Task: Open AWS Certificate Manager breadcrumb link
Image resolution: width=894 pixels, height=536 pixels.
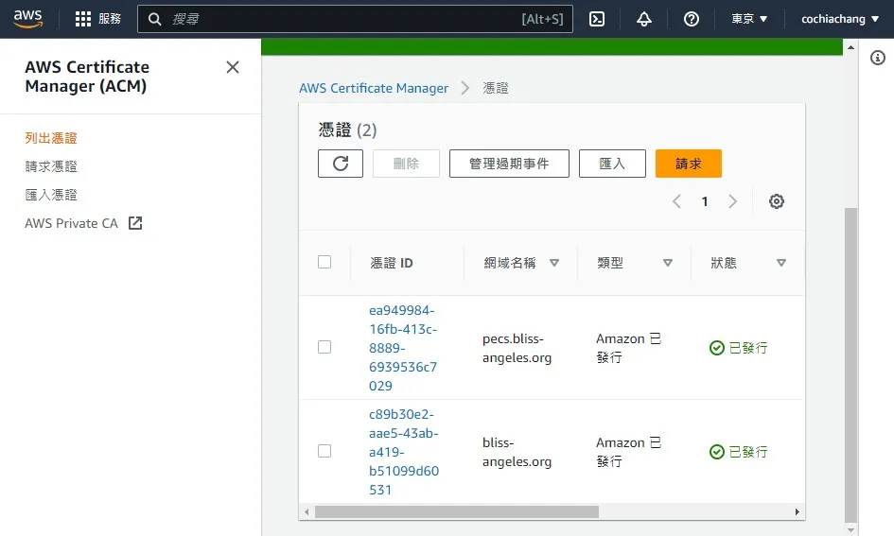Action: click(x=374, y=88)
